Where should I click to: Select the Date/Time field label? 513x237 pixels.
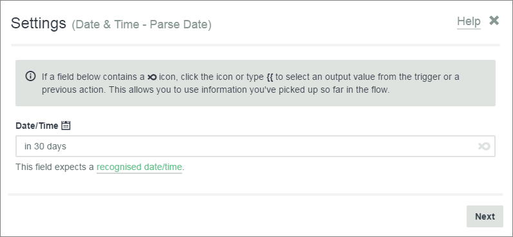[x=37, y=126]
